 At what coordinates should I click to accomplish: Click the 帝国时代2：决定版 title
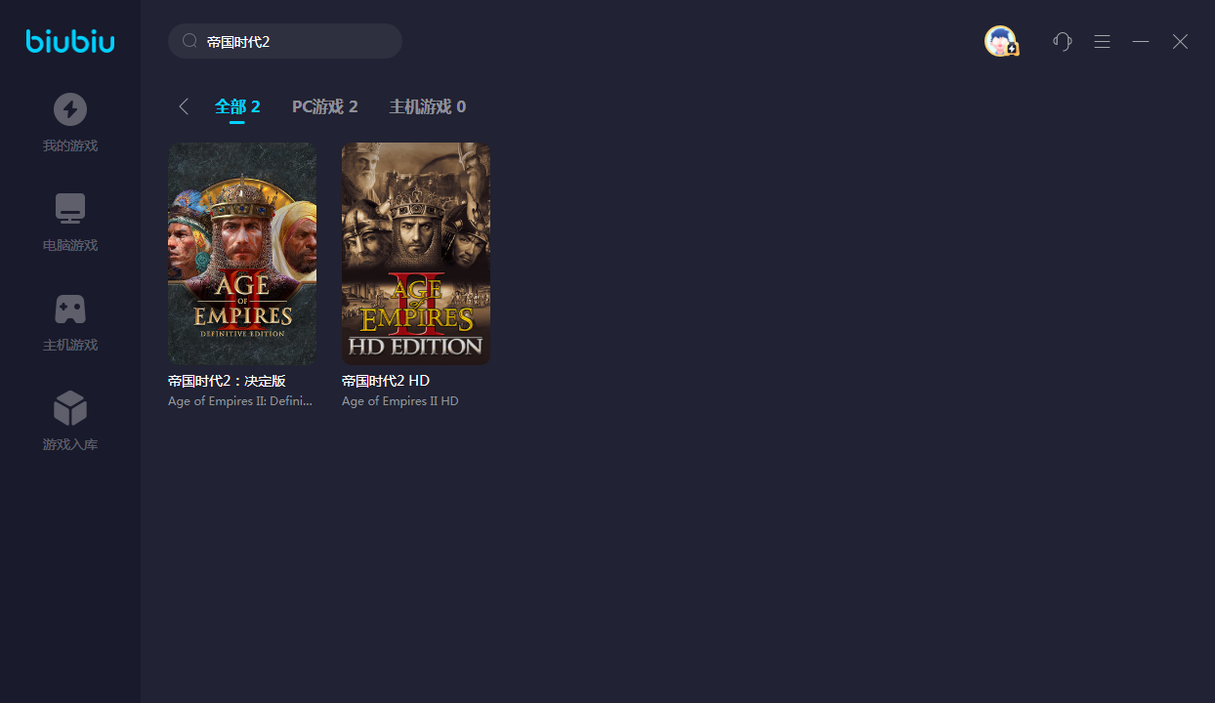[227, 381]
